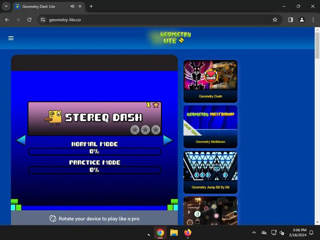Image resolution: width=320 pixels, height=240 pixels.
Task: Open Firefox from the taskbar
Action: 188,232
